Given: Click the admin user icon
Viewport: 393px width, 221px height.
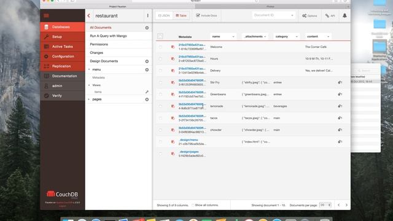Looking at the screenshot, I should click(x=47, y=86).
